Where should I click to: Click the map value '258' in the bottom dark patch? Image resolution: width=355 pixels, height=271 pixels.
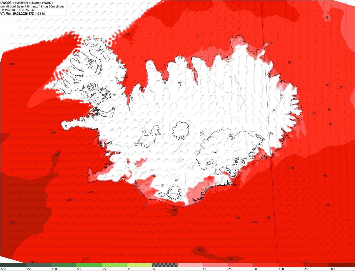pos(201,250)
